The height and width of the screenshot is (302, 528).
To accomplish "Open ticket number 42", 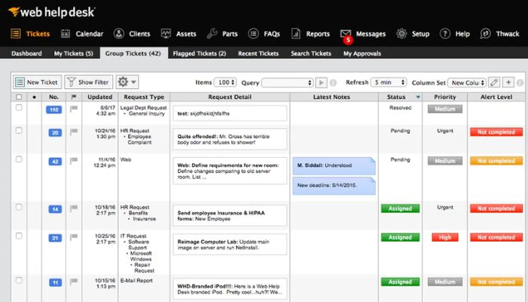I will 55,162.
